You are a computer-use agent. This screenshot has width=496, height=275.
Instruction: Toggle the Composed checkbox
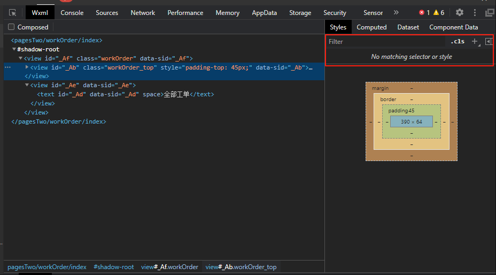point(11,27)
